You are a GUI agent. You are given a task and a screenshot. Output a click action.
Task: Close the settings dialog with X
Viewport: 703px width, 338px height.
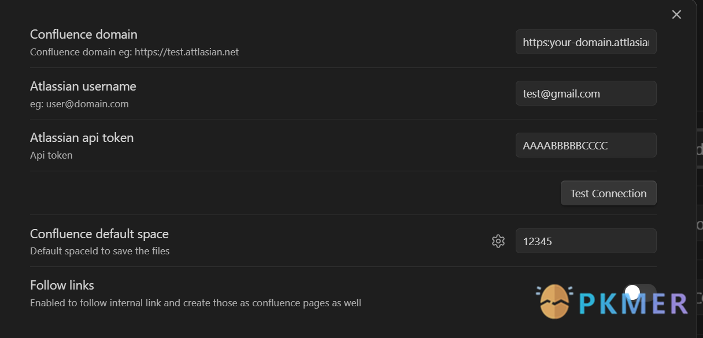[676, 14]
